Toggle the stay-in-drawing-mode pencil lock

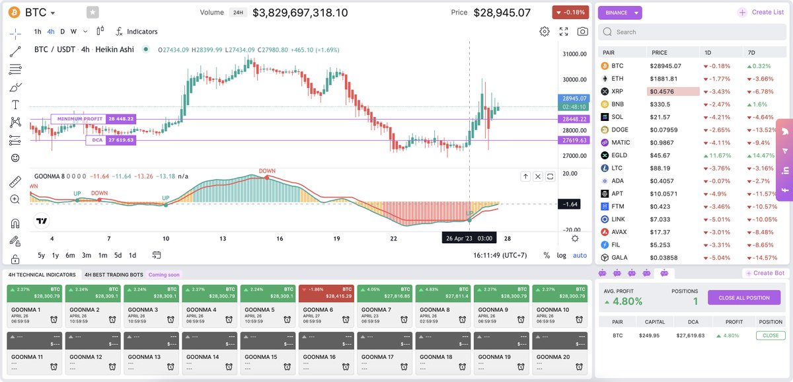click(x=15, y=241)
